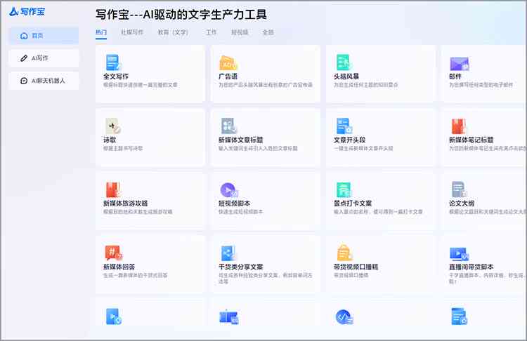527x341 pixels.
Task: Click the 诗歌 card title
Action: (110, 140)
